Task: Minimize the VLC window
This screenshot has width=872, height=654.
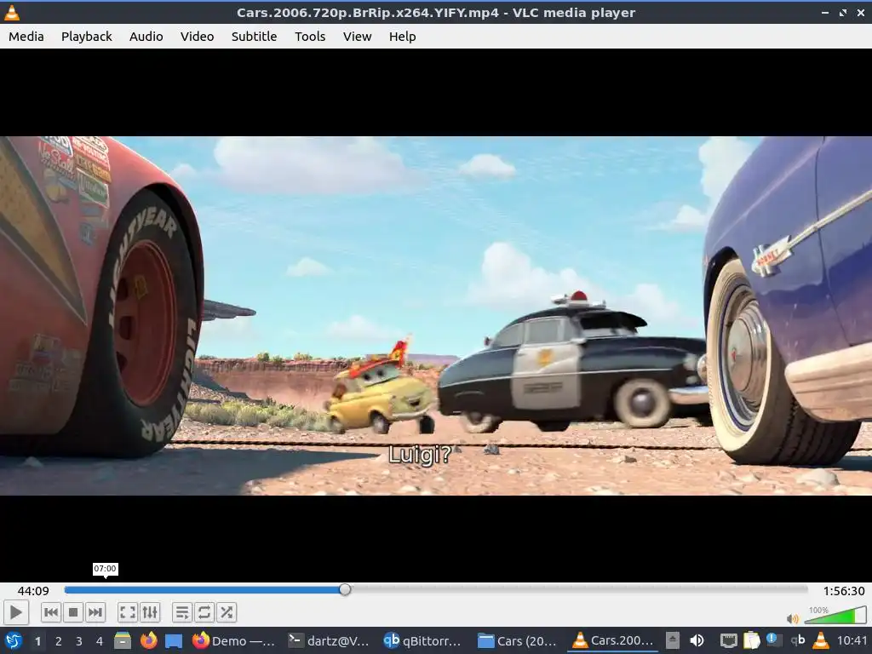Action: coord(825,12)
